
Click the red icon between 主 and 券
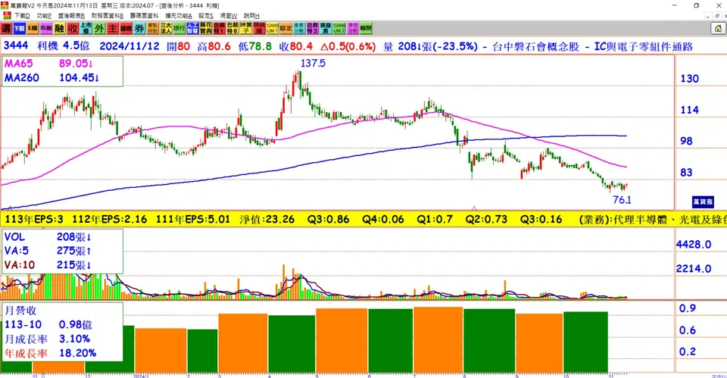126,28
